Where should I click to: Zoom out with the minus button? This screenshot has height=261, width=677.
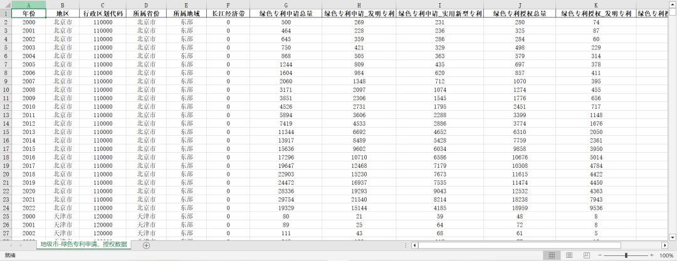(x=600, y=255)
